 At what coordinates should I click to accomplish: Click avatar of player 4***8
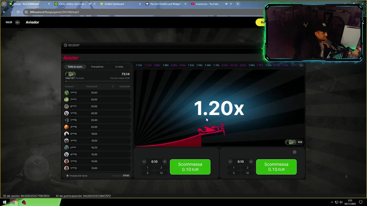pyautogui.click(x=67, y=154)
